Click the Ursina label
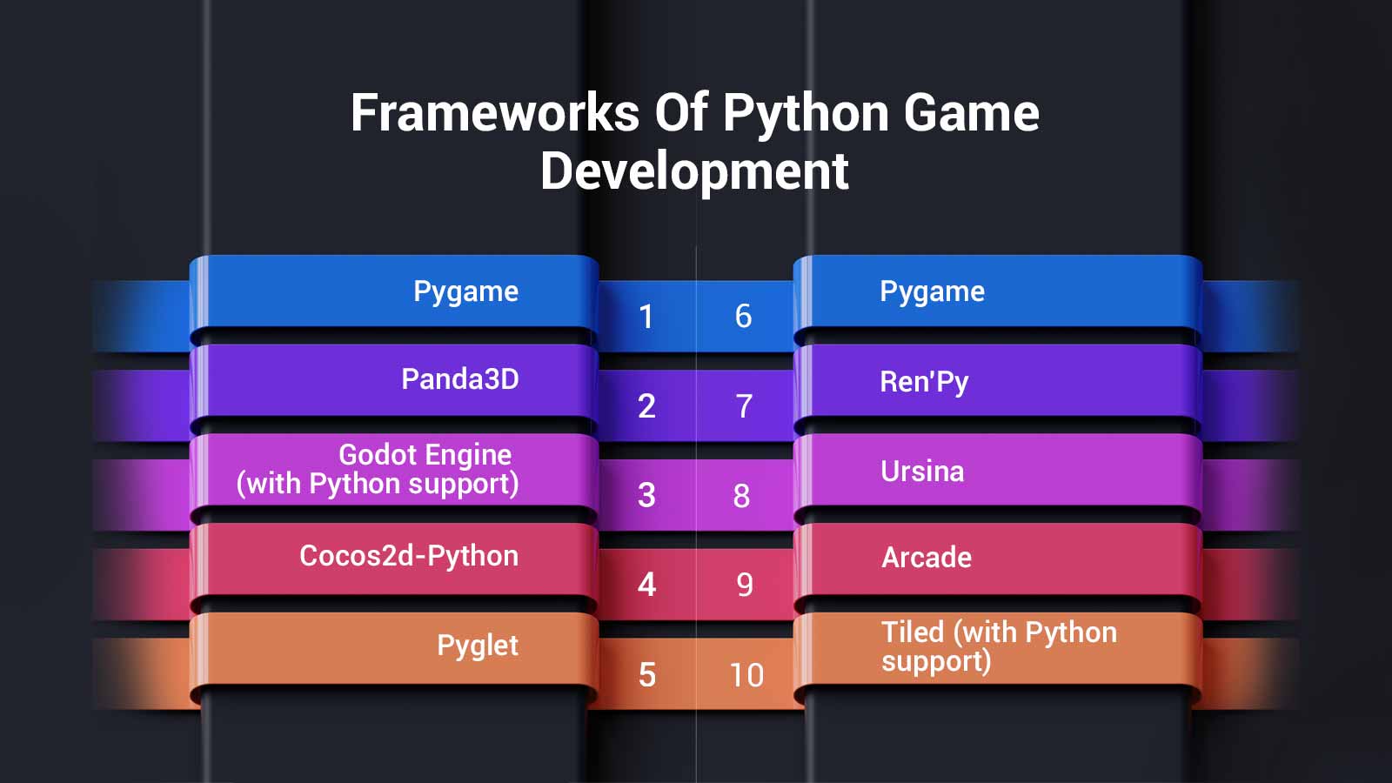 point(922,472)
